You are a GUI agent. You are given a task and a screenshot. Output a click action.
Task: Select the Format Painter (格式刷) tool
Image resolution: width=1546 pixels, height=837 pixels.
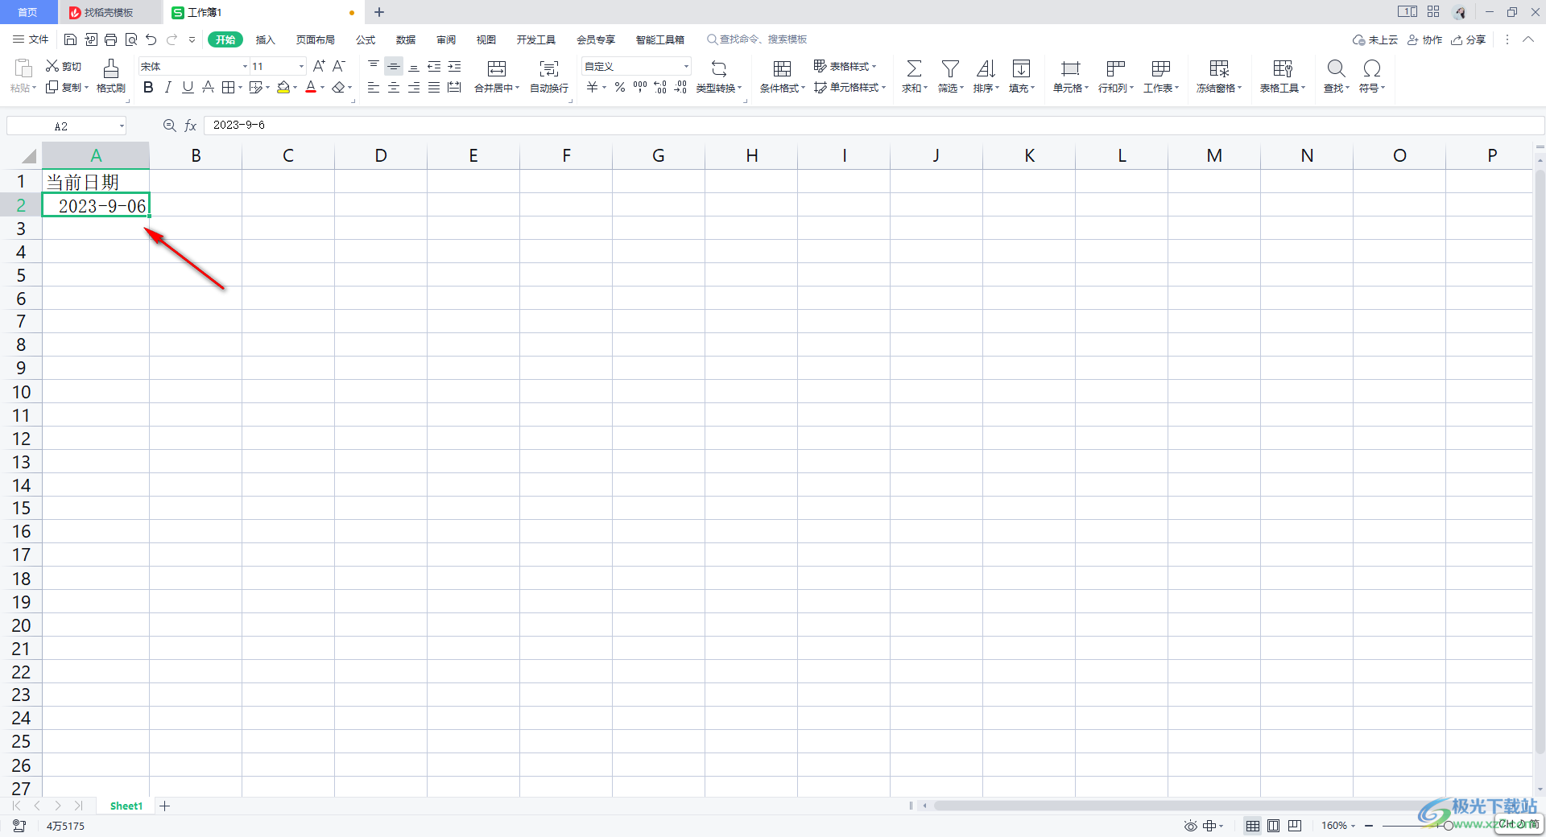point(111,76)
